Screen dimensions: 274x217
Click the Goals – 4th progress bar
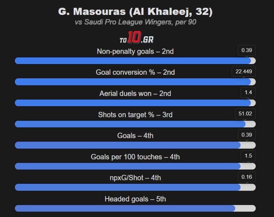[x=135, y=145]
